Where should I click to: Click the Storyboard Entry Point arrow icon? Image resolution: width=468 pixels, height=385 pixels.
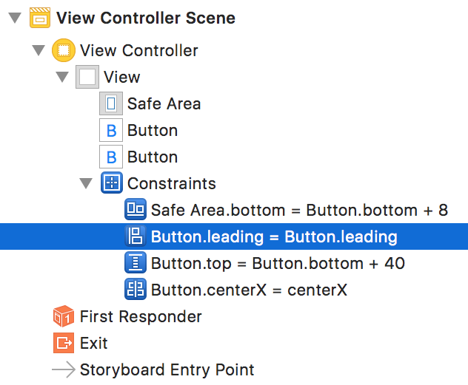tap(64, 369)
